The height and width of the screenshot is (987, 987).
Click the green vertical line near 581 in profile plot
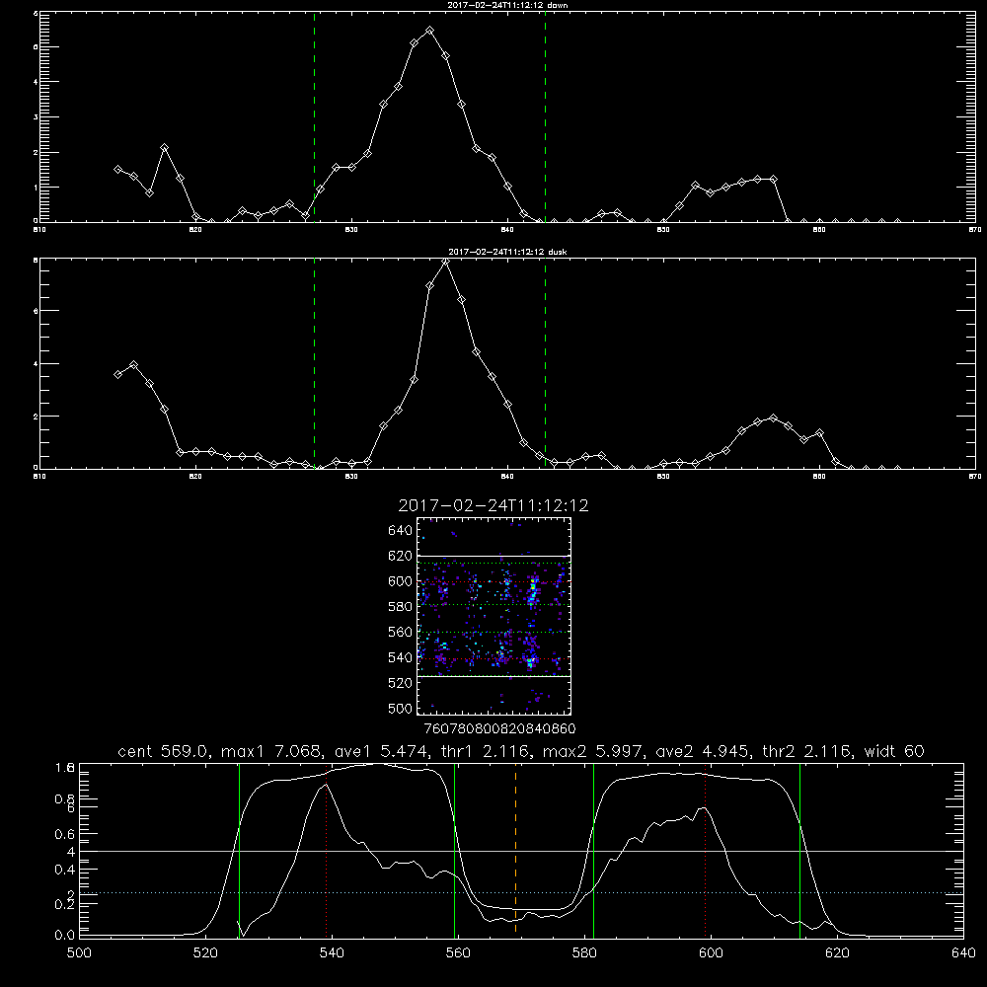tap(593, 851)
